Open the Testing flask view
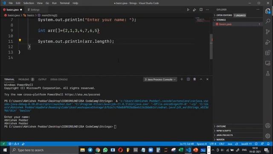273x154 pixels. tap(268, 73)
